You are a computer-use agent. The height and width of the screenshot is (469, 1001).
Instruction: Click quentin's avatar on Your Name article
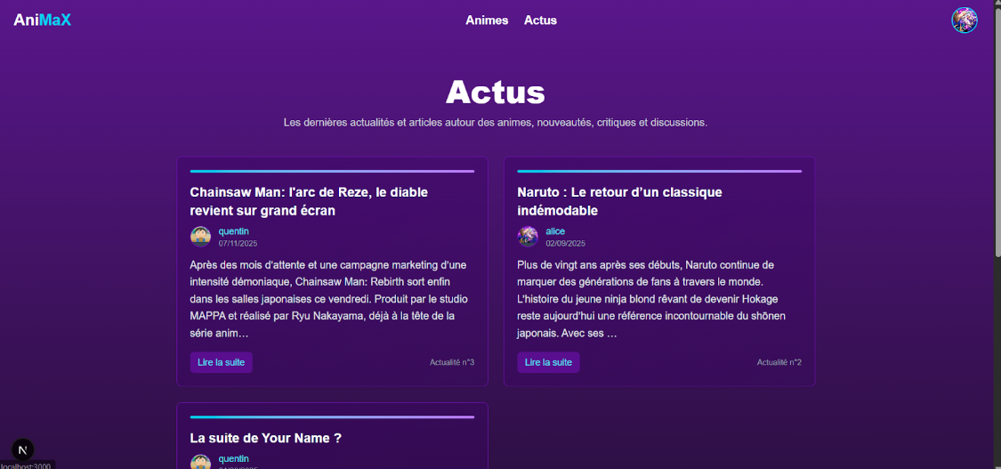tap(201, 463)
